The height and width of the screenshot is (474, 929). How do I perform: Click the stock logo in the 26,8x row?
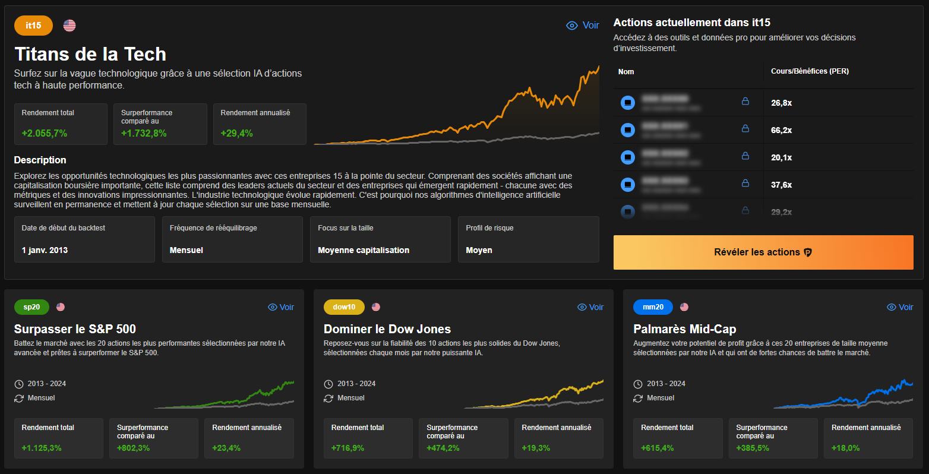pyautogui.click(x=628, y=103)
